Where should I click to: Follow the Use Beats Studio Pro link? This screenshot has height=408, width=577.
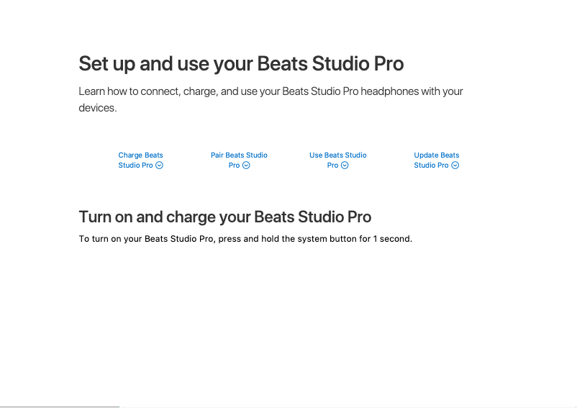(x=337, y=155)
